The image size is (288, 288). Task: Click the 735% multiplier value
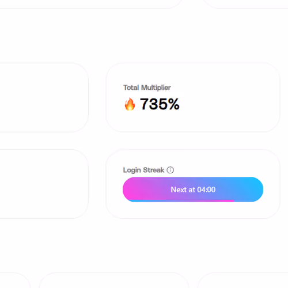pyautogui.click(x=160, y=104)
